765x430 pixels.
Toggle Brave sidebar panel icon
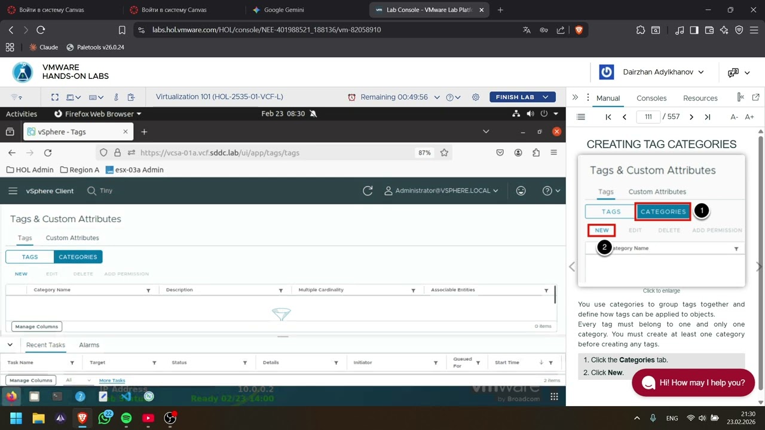[x=694, y=30]
